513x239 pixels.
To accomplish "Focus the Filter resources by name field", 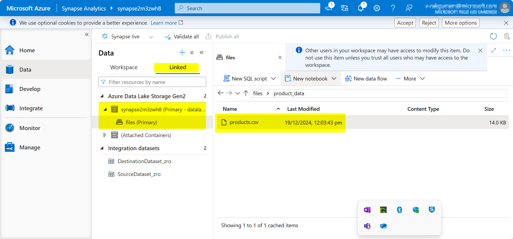I will click(152, 82).
